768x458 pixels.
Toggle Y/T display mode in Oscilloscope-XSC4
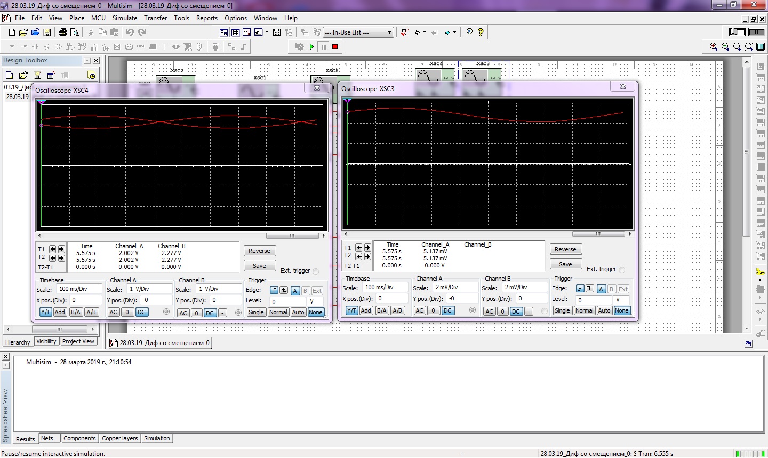coord(45,313)
